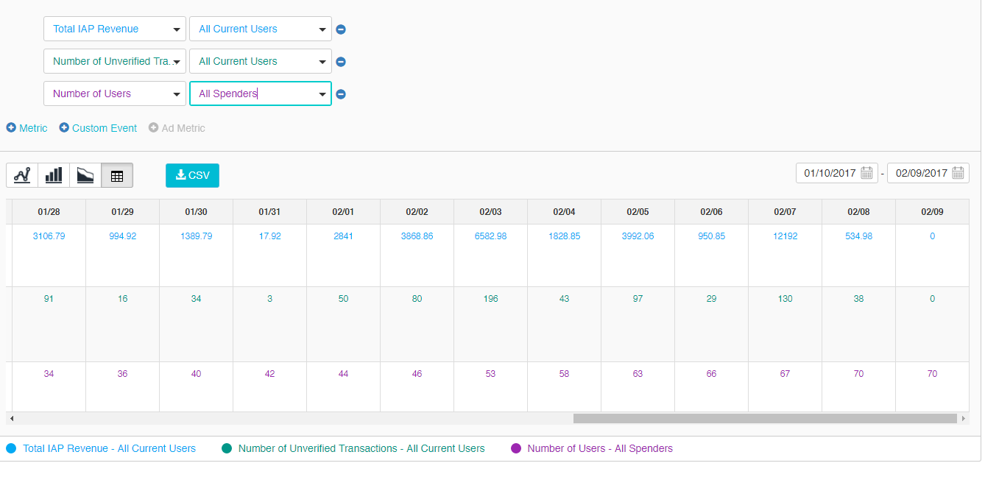Switch to area chart view

pos(85,175)
